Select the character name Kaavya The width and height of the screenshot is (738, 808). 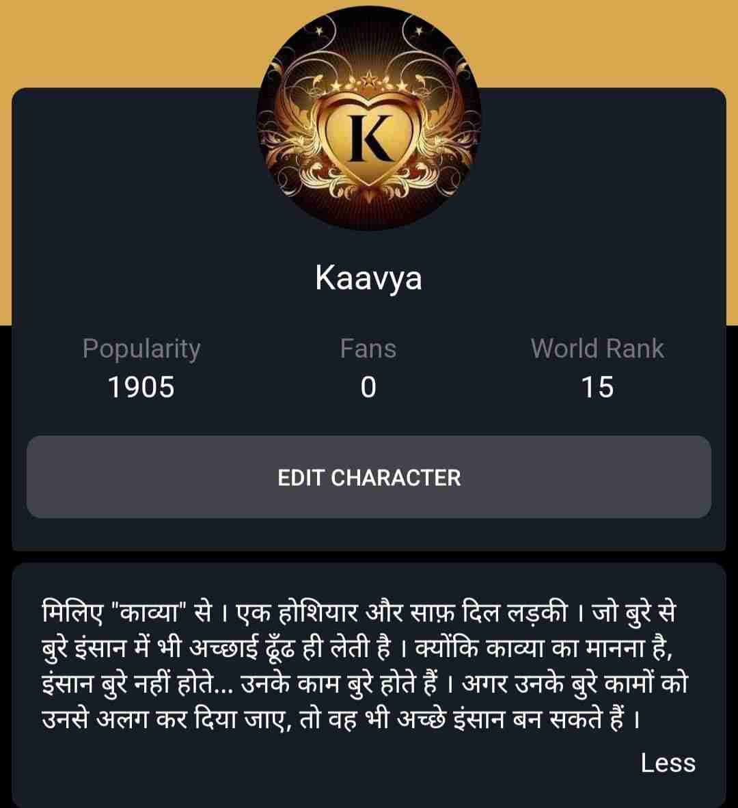click(369, 279)
